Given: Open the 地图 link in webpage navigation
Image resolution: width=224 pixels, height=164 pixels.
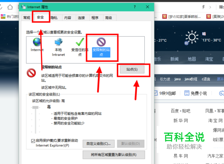Looking at the screenshot, I should (192, 59).
